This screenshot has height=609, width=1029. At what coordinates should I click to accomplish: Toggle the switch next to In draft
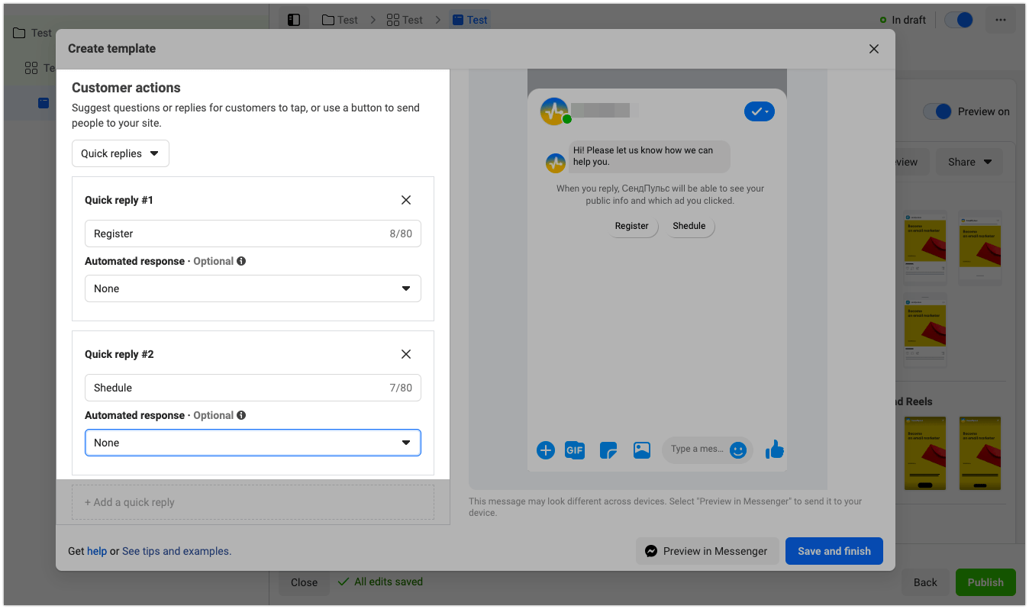click(959, 20)
